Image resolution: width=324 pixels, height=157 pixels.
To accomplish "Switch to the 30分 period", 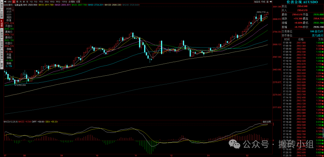I will [x=47, y=2].
